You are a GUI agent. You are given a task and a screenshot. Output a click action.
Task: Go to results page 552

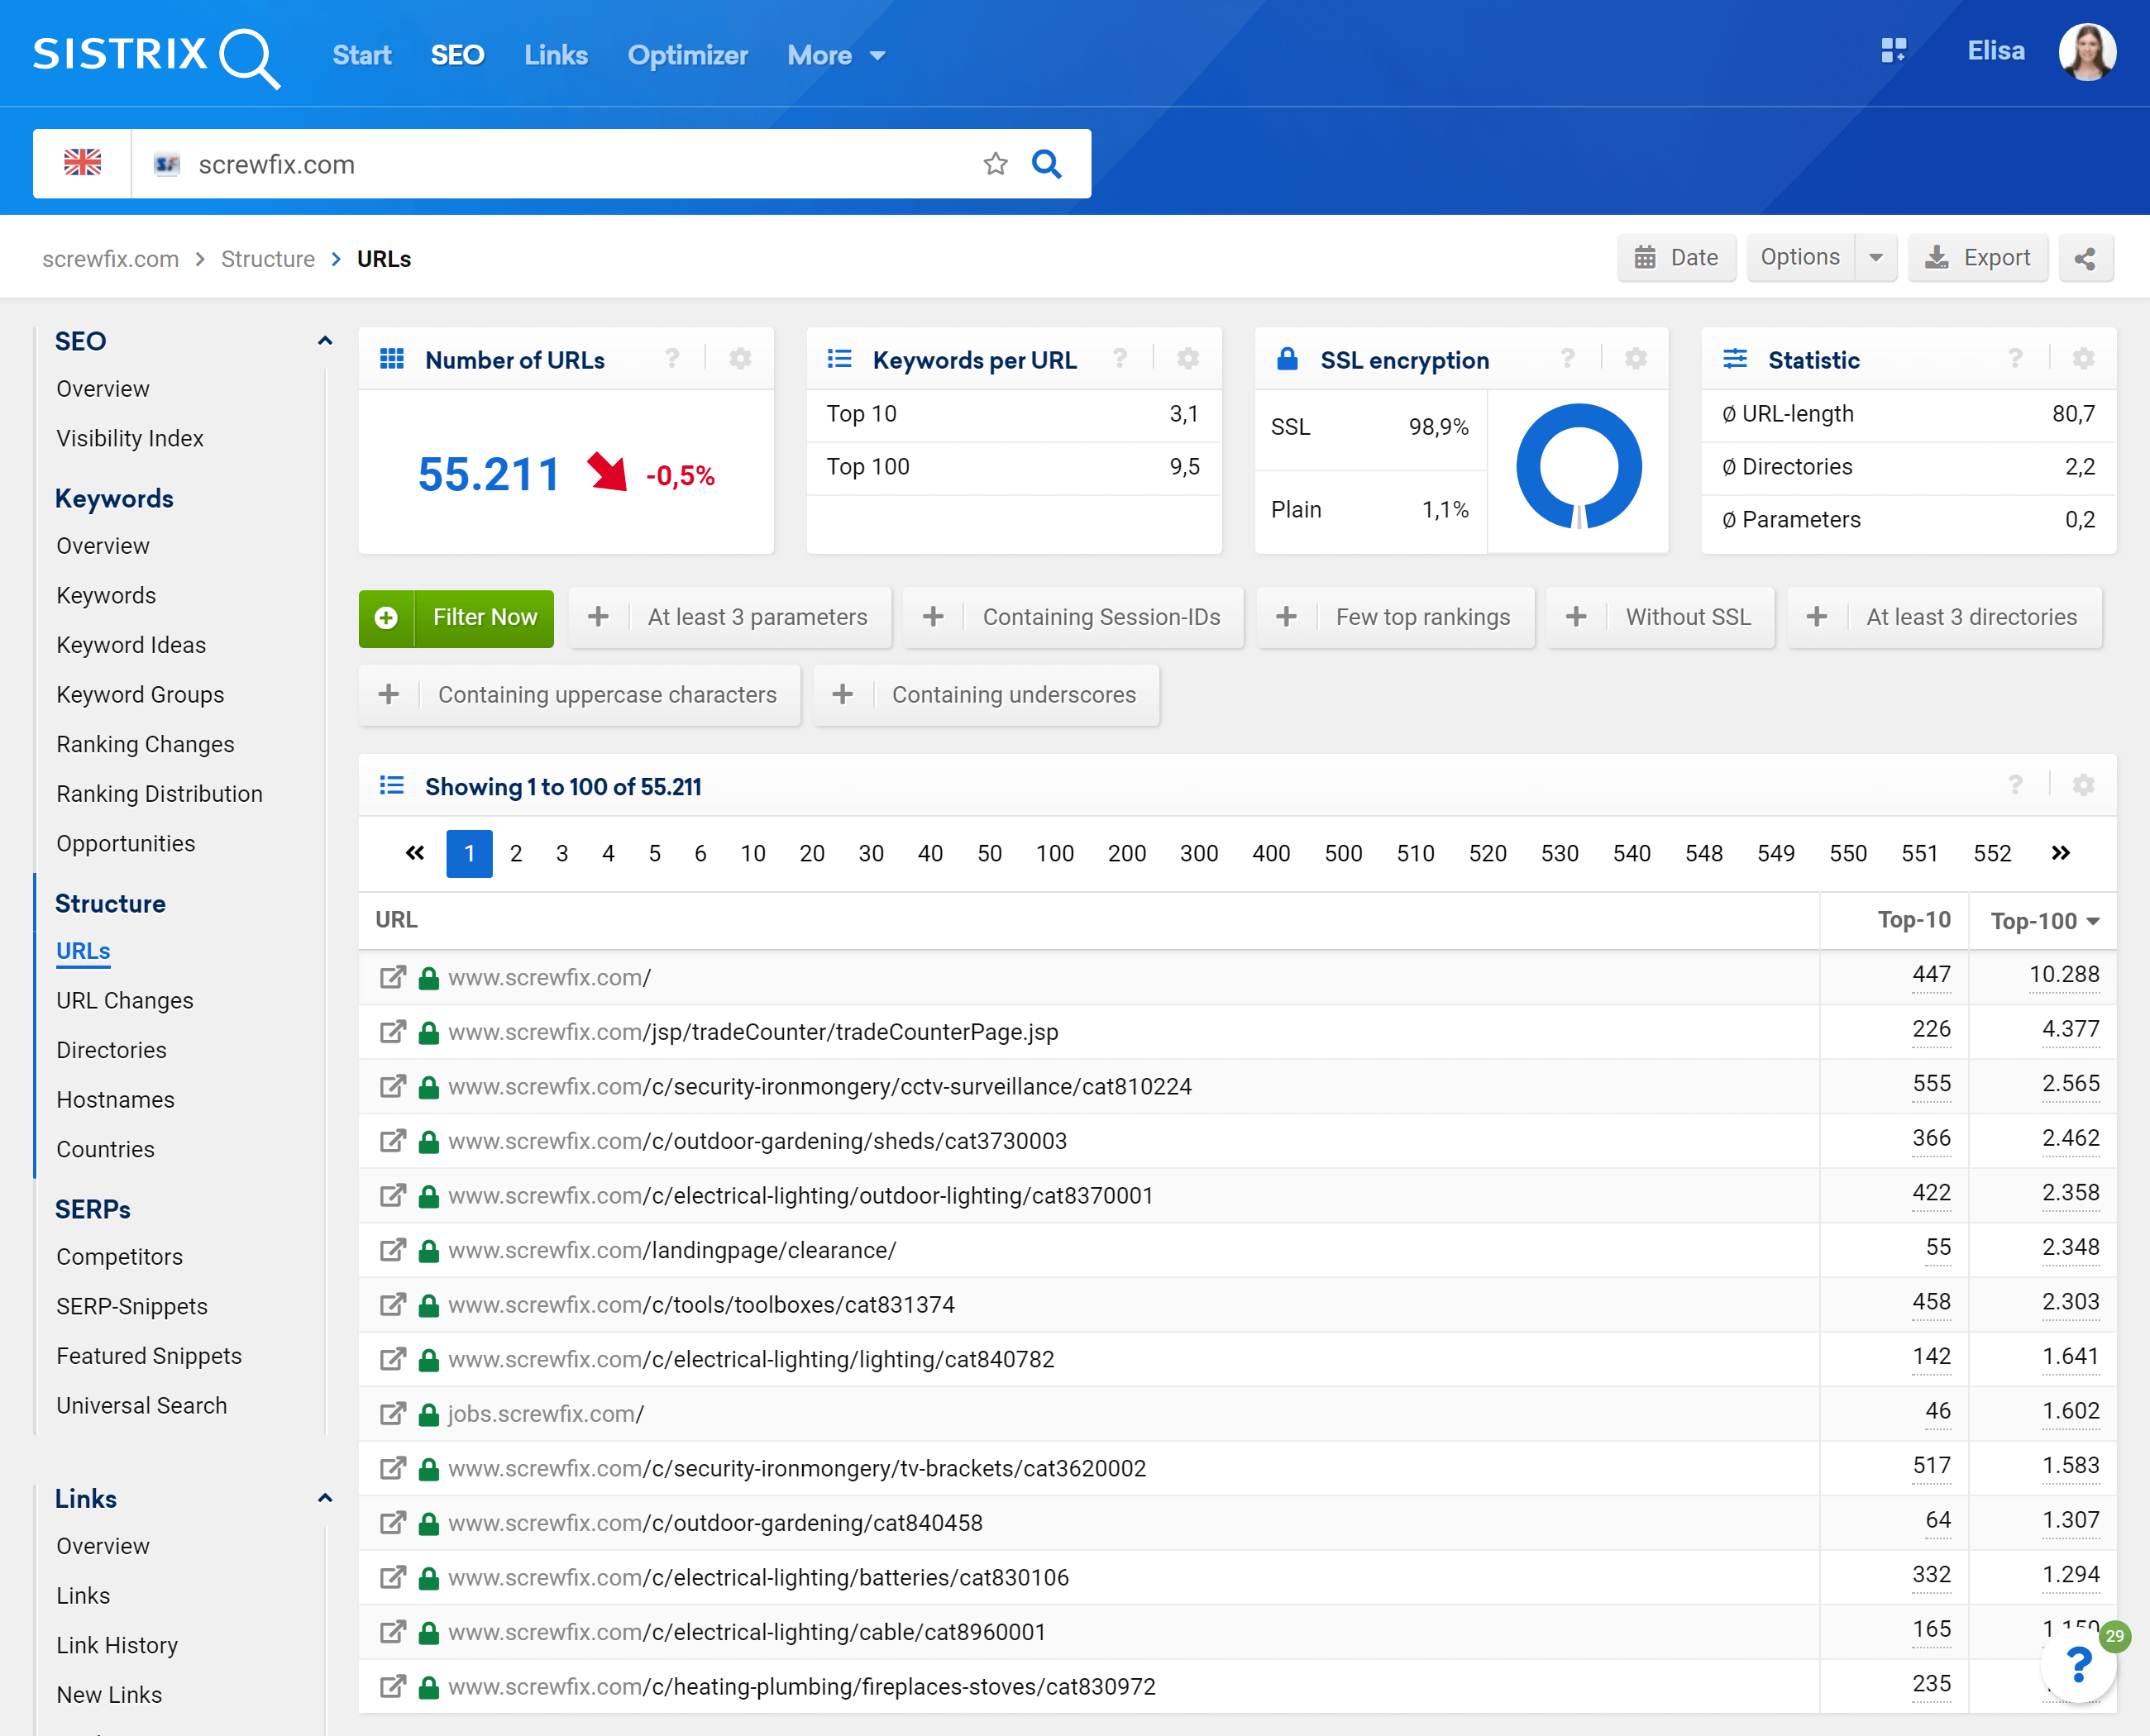(x=1992, y=853)
